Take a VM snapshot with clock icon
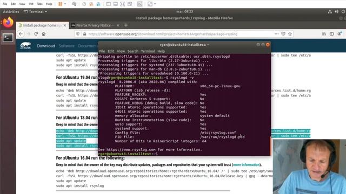The width and height of the screenshot is (346, 194). pos(84,4)
